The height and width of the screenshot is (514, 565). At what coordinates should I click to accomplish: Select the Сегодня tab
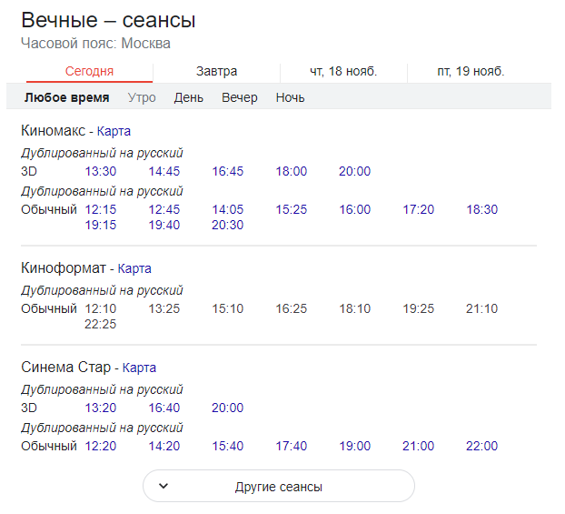coord(89,72)
